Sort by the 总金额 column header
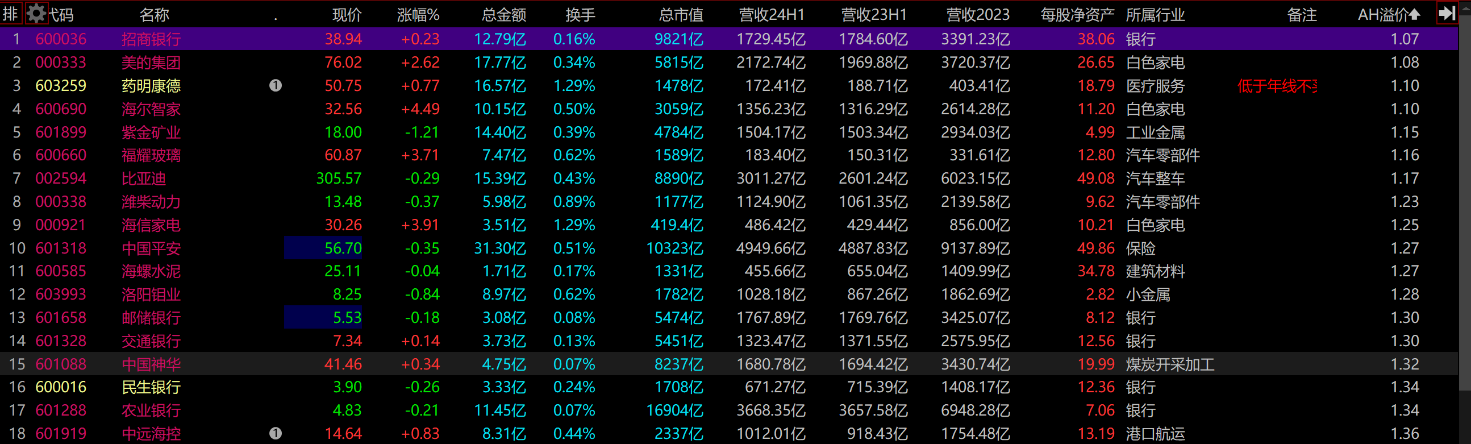The width and height of the screenshot is (1471, 444). pos(503,14)
